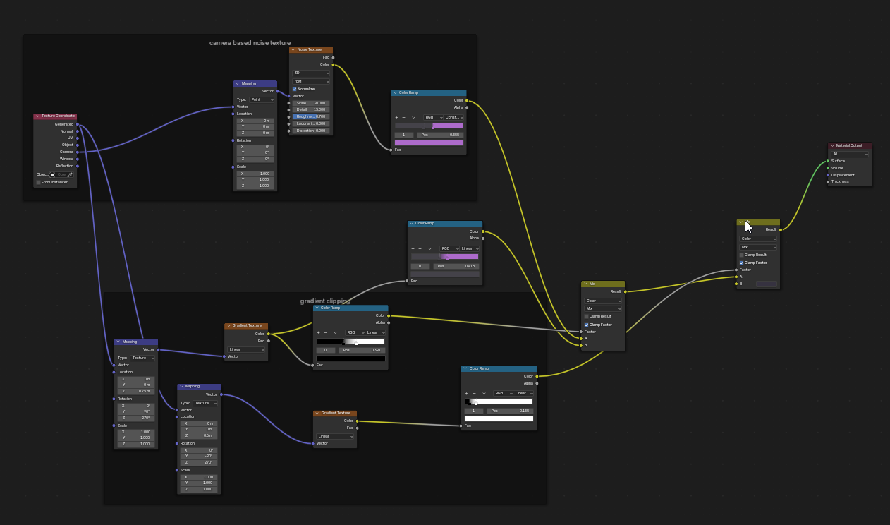Image resolution: width=890 pixels, height=525 pixels.
Task: Click the Distortion 0.000 field in Noise Texture
Action: [311, 131]
